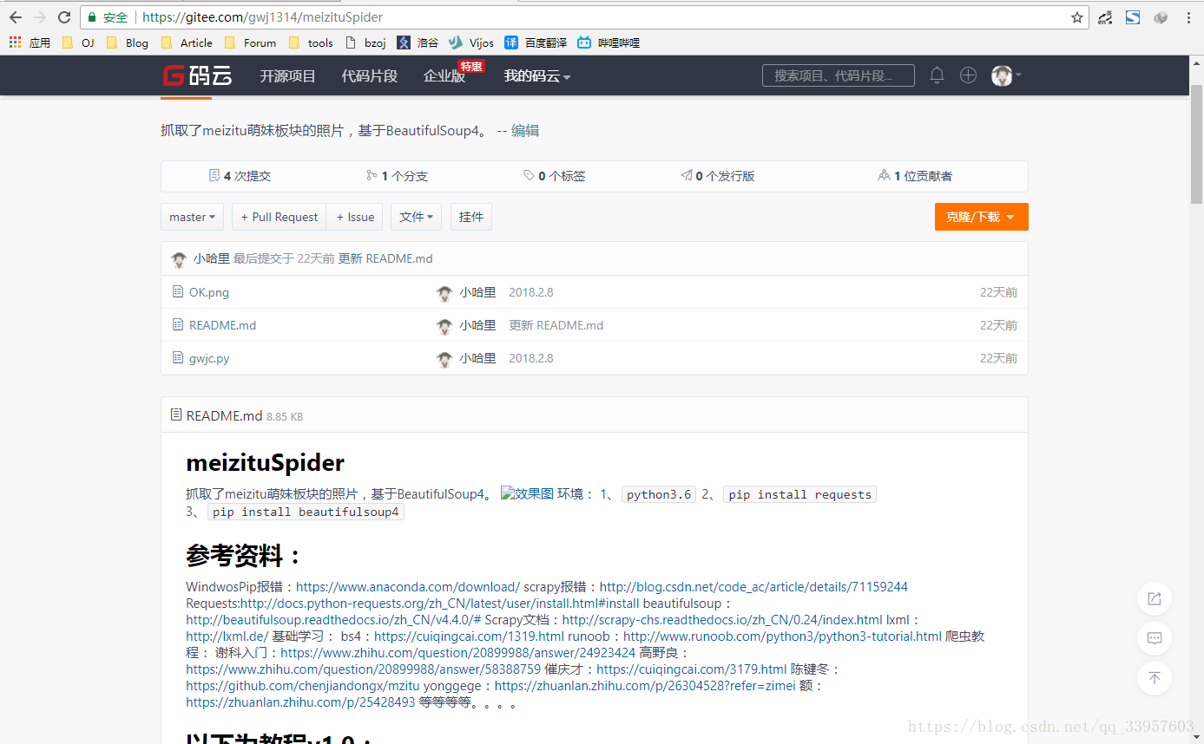Expand the master branch dropdown
Viewport: 1204px width, 744px height.
tap(193, 217)
